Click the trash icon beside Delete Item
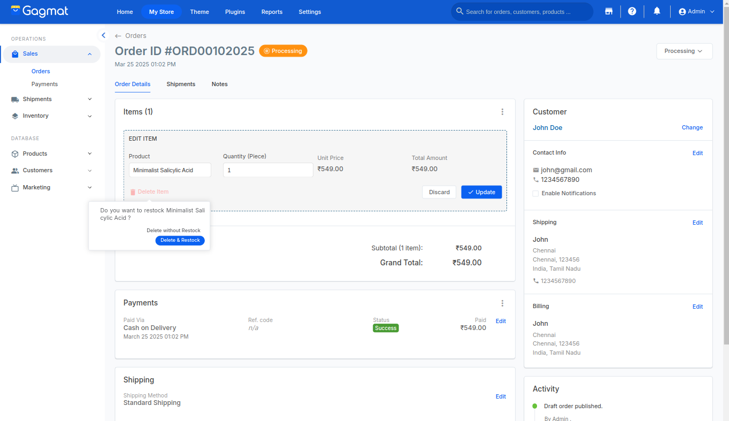Viewport: 729px width, 421px height. tap(133, 192)
